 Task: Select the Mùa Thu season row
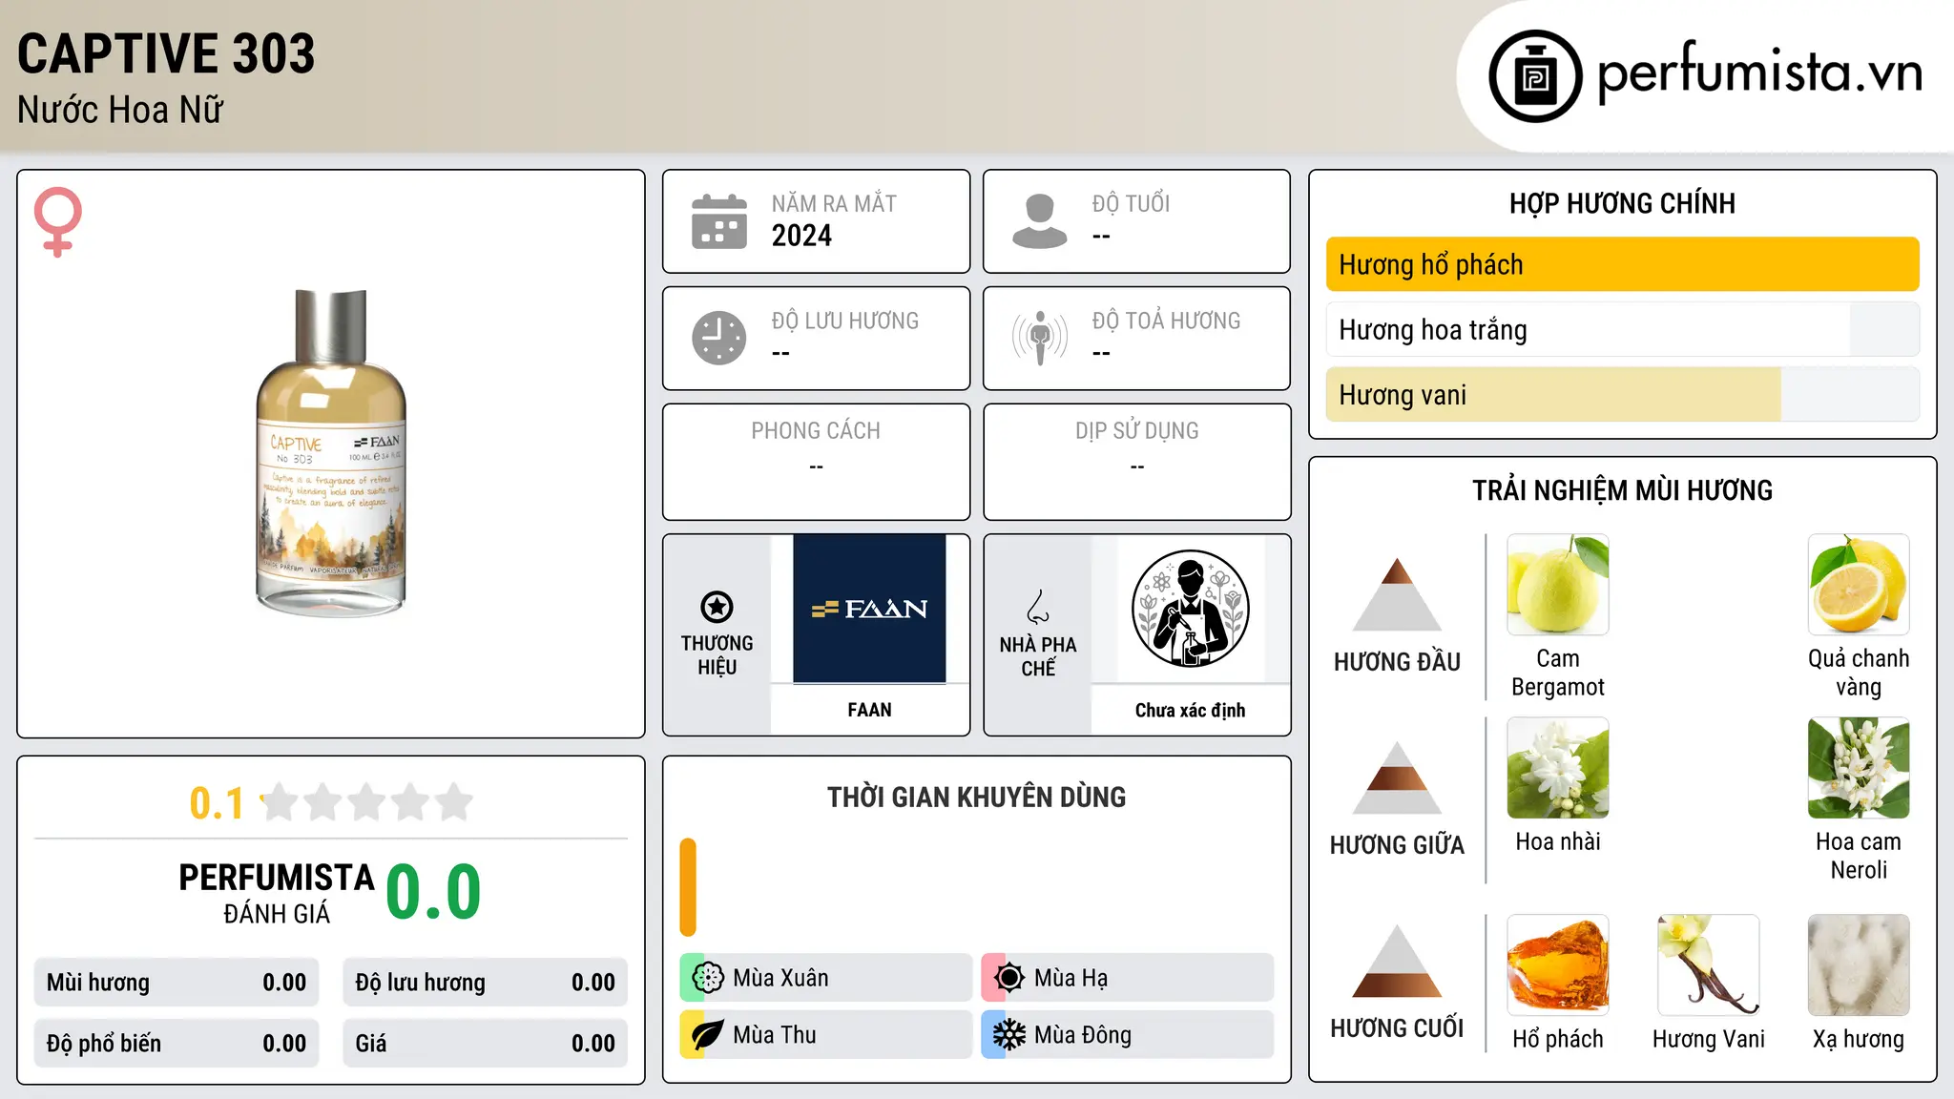(x=826, y=1035)
